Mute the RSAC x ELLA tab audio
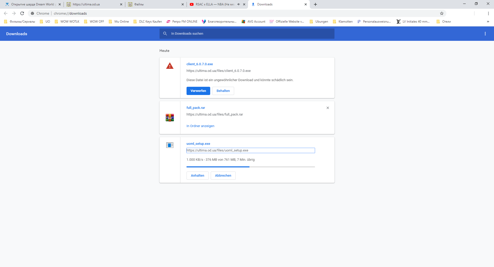The width and height of the screenshot is (494, 267). (x=239, y=4)
